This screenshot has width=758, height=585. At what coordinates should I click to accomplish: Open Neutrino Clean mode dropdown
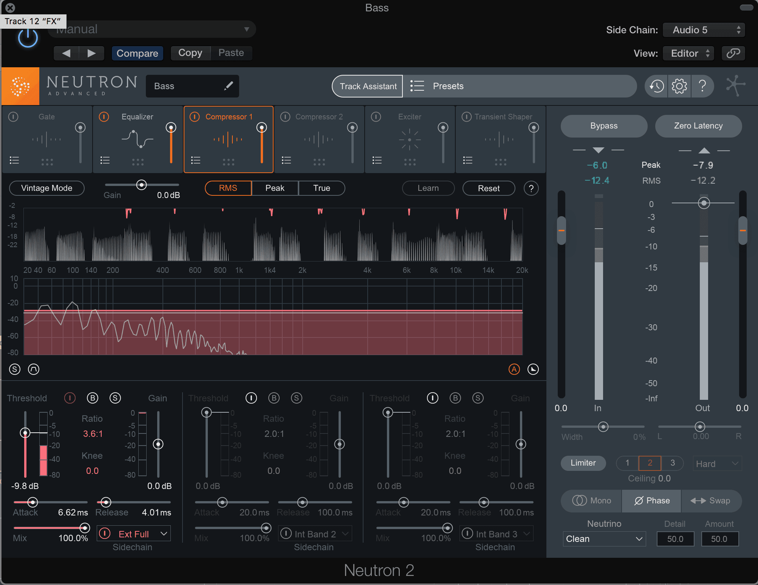604,539
